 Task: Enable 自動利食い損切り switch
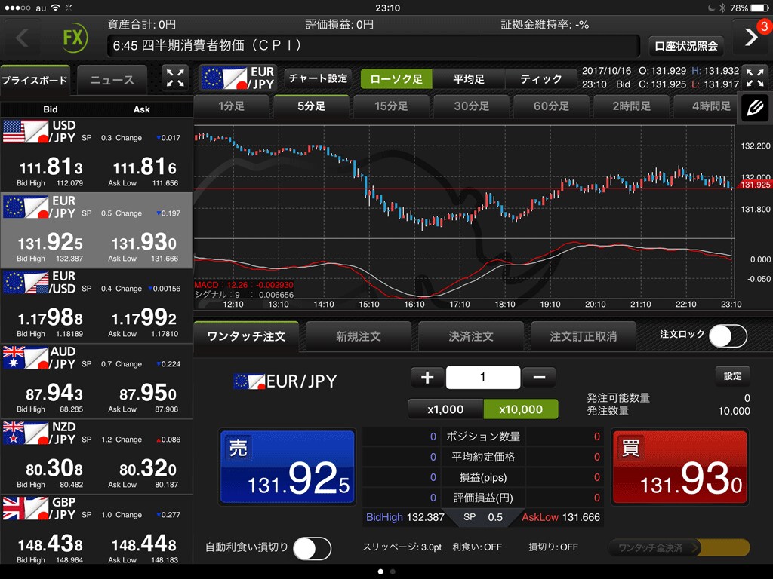[312, 548]
